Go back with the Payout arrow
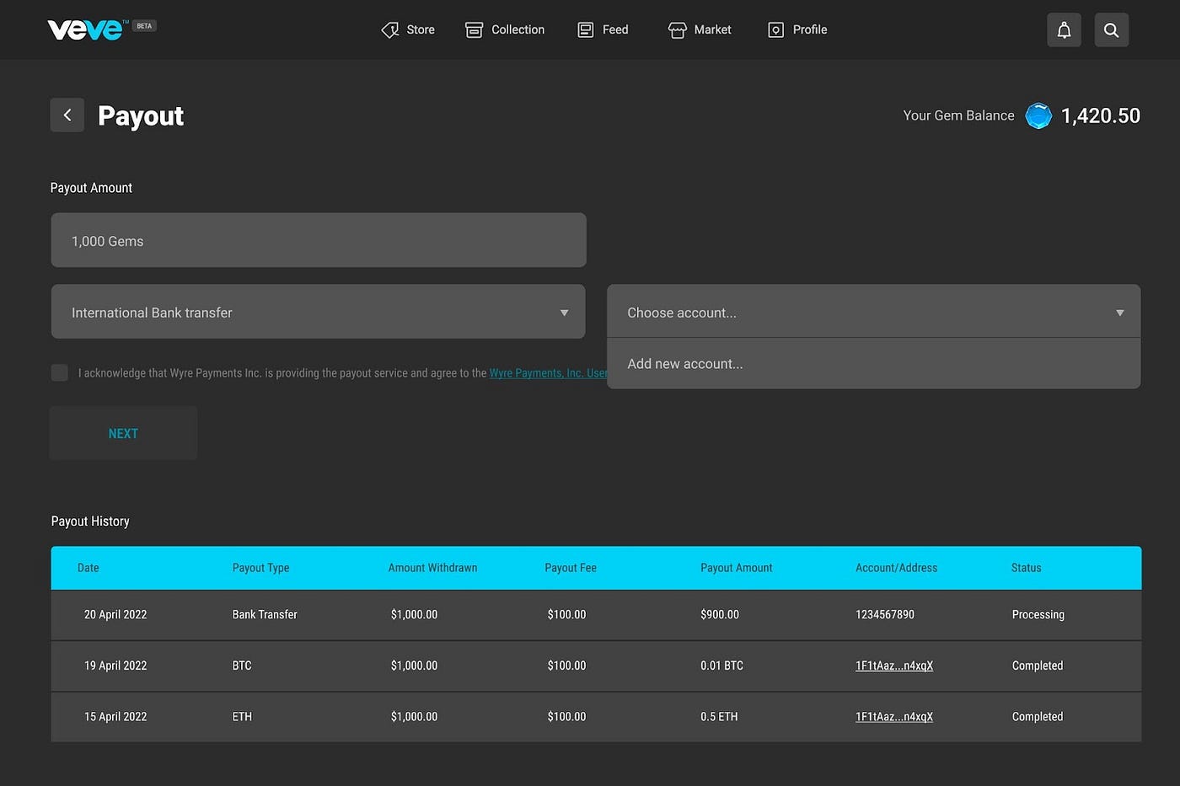Viewport: 1180px width, 786px height. [x=67, y=115]
